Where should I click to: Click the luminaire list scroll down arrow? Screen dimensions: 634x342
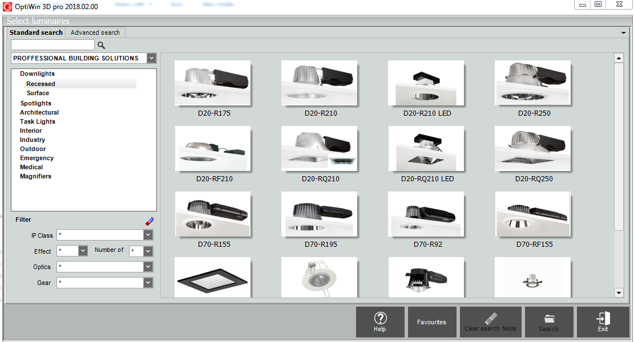619,293
